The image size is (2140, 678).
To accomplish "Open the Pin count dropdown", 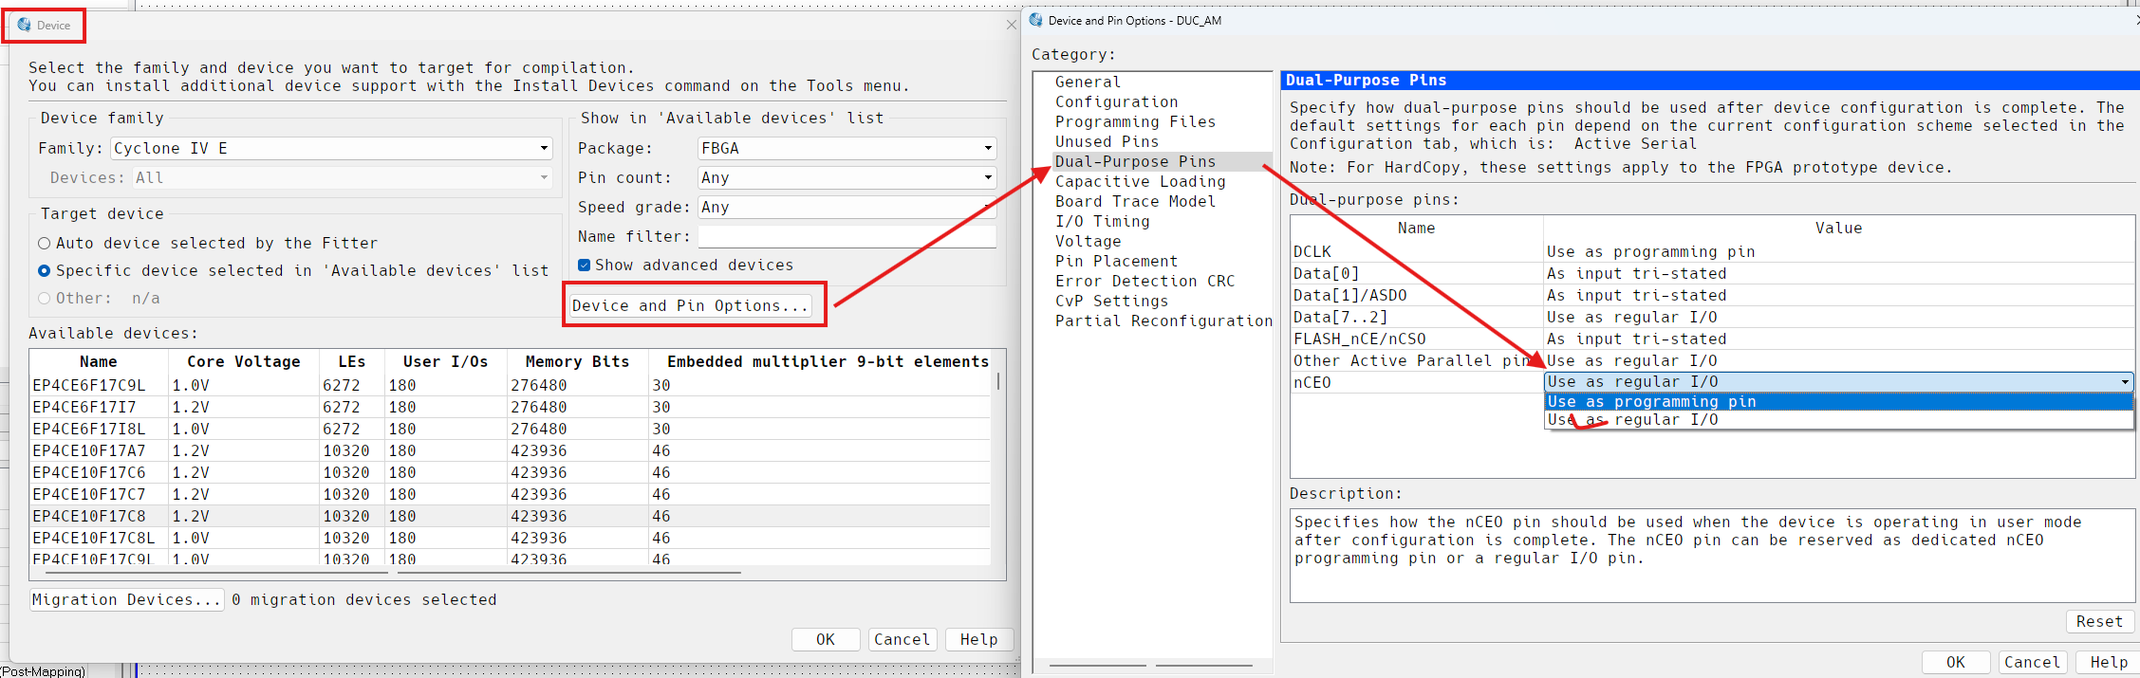I will 847,177.
